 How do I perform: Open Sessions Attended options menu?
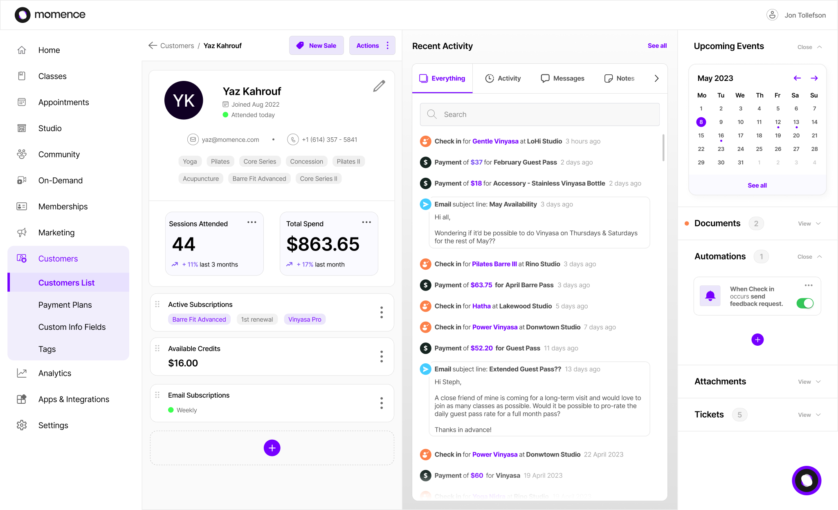pyautogui.click(x=252, y=222)
